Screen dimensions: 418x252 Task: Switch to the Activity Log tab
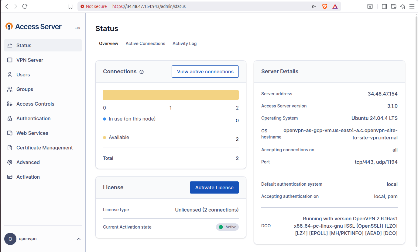click(185, 44)
